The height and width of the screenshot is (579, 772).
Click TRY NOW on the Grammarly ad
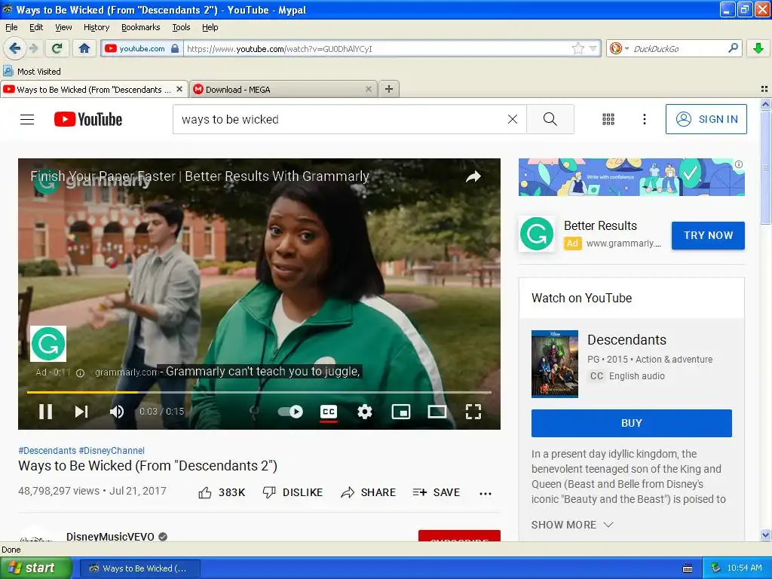708,235
